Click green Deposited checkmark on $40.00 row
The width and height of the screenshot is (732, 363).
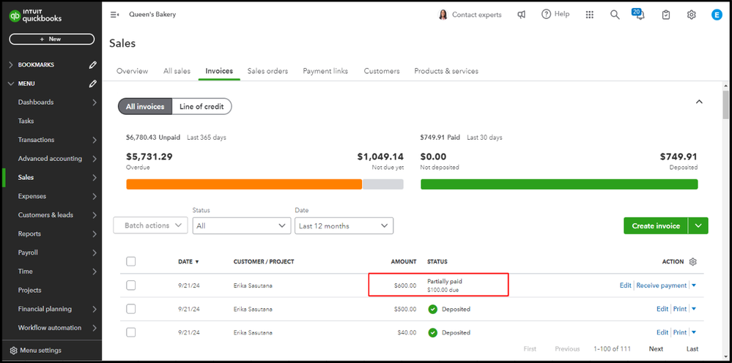(x=433, y=332)
